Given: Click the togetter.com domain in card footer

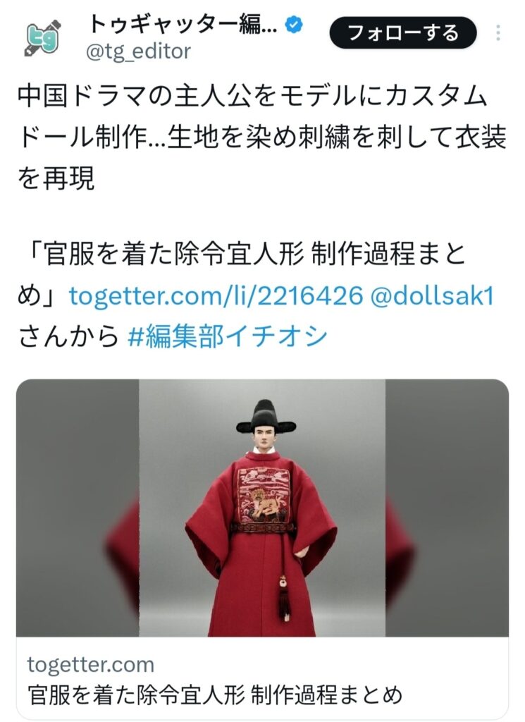Looking at the screenshot, I should 91,664.
